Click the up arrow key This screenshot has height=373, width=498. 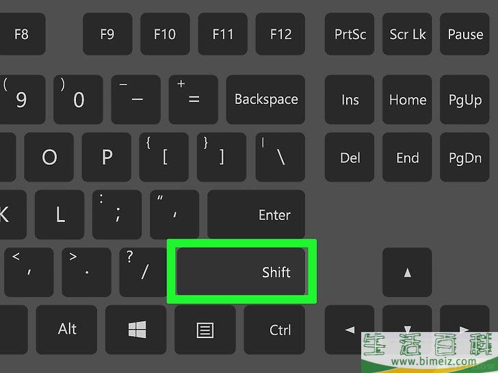click(x=407, y=272)
